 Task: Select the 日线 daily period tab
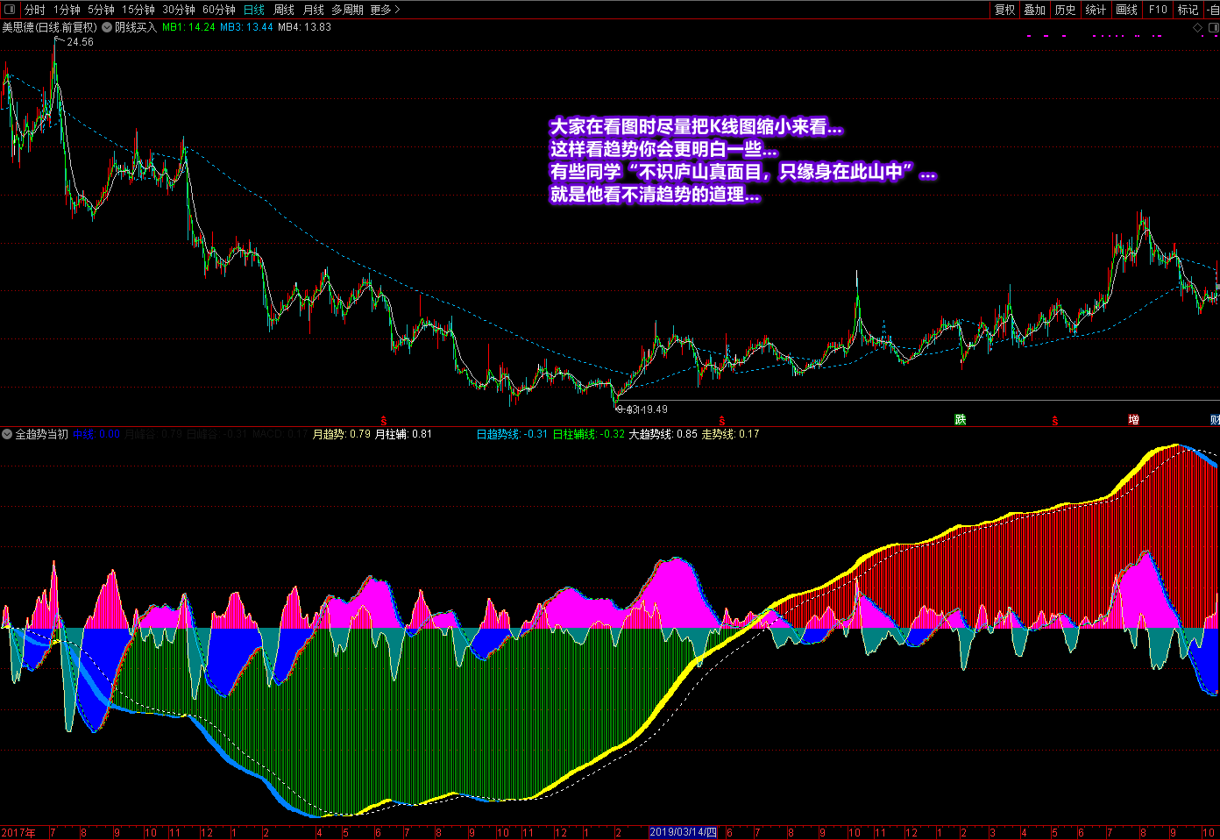[254, 10]
